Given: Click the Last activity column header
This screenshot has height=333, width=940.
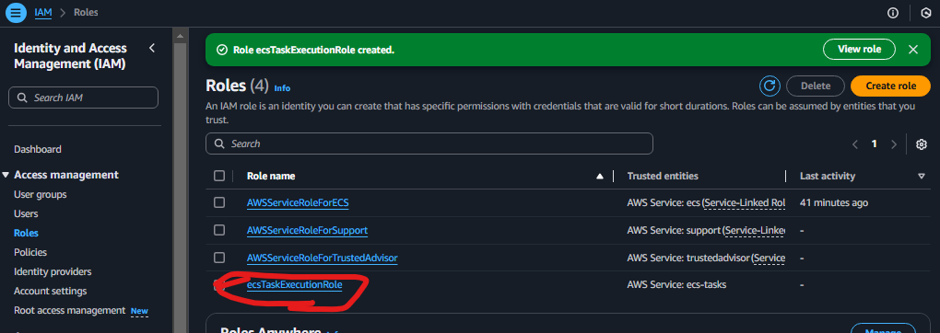Looking at the screenshot, I should pos(828,176).
